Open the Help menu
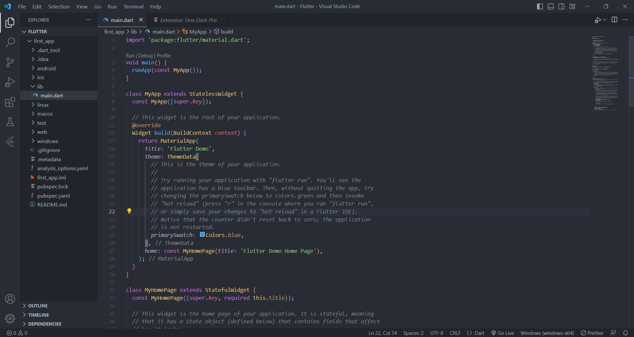The image size is (634, 337). pyautogui.click(x=156, y=6)
